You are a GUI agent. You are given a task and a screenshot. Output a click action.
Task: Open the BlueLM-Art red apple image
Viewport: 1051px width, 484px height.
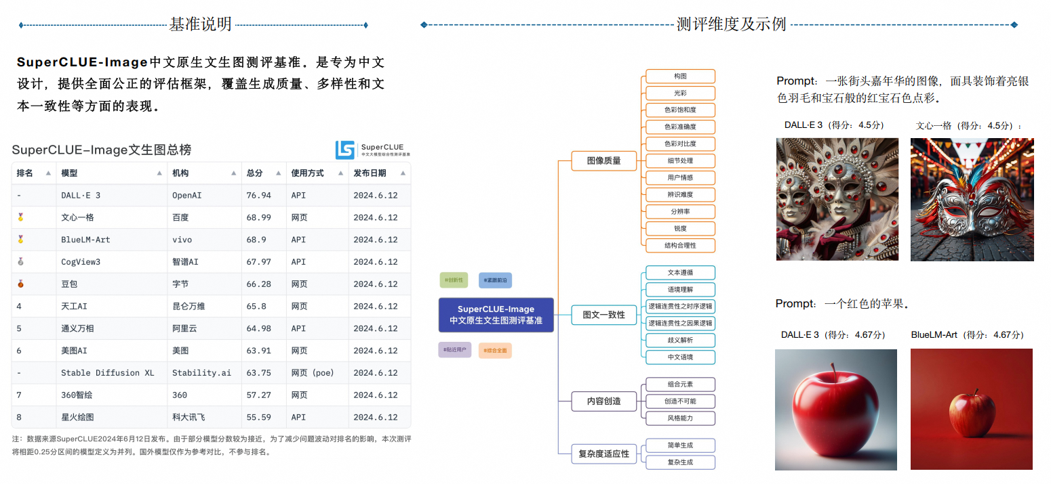(971, 409)
